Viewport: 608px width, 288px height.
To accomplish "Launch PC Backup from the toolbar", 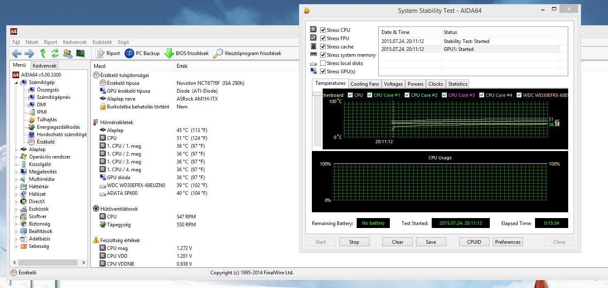I will click(x=142, y=53).
